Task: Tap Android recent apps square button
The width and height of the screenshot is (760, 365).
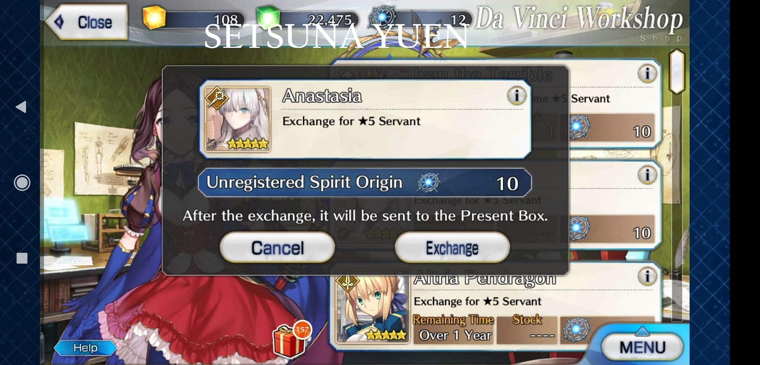Action: pyautogui.click(x=22, y=258)
